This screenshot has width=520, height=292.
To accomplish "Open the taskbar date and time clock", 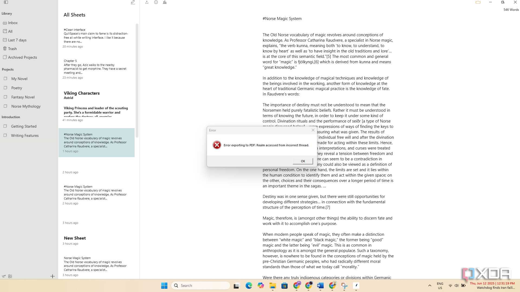I will [492, 283].
